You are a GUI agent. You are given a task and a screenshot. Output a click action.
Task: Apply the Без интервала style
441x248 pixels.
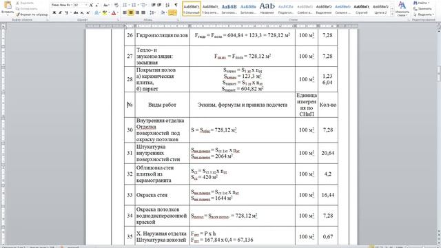(210, 8)
